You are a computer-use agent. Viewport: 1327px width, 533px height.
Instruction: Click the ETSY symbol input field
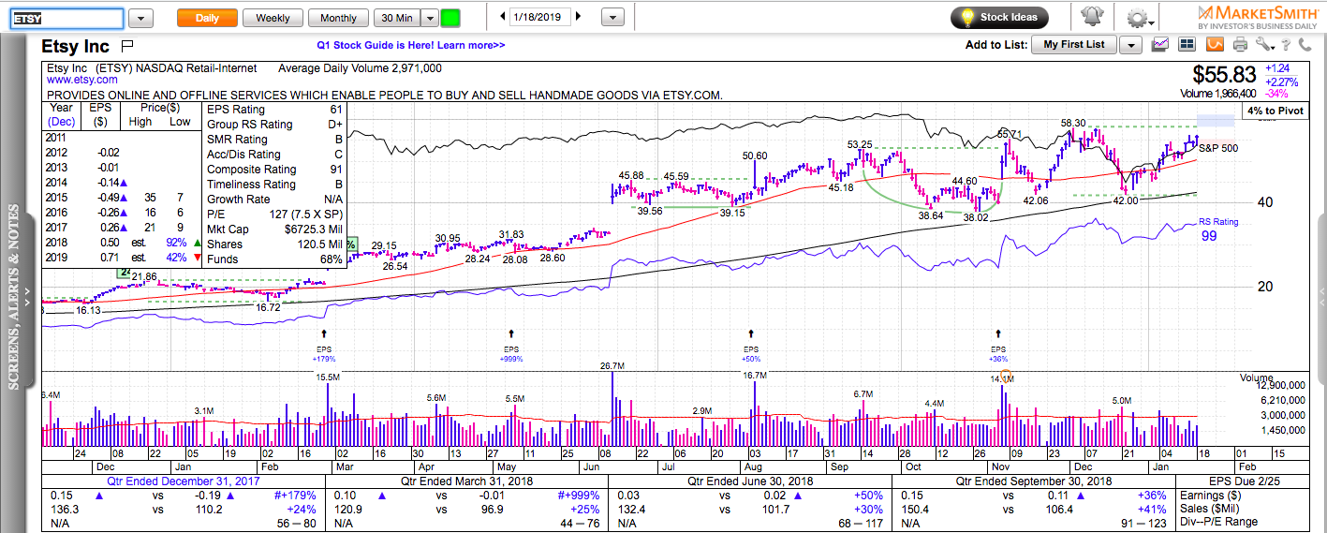coord(65,18)
